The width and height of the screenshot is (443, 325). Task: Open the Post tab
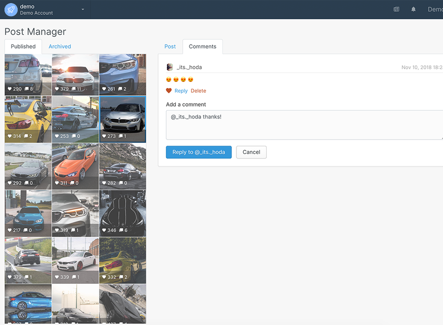coord(170,47)
